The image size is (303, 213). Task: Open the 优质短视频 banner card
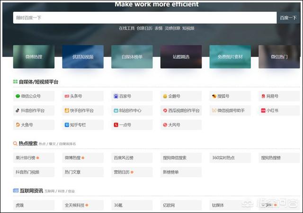pos(83,57)
